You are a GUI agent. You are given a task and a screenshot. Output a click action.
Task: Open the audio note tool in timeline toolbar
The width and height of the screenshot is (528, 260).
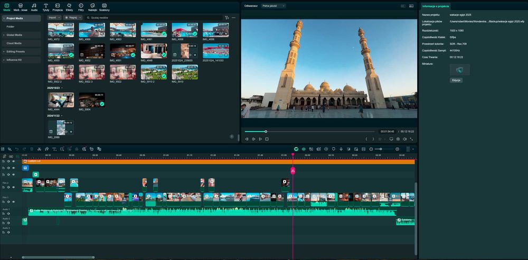(x=47, y=149)
